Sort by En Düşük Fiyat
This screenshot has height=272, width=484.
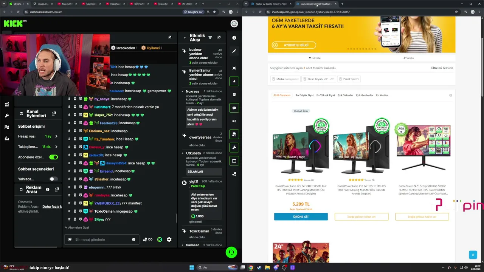pyautogui.click(x=304, y=95)
